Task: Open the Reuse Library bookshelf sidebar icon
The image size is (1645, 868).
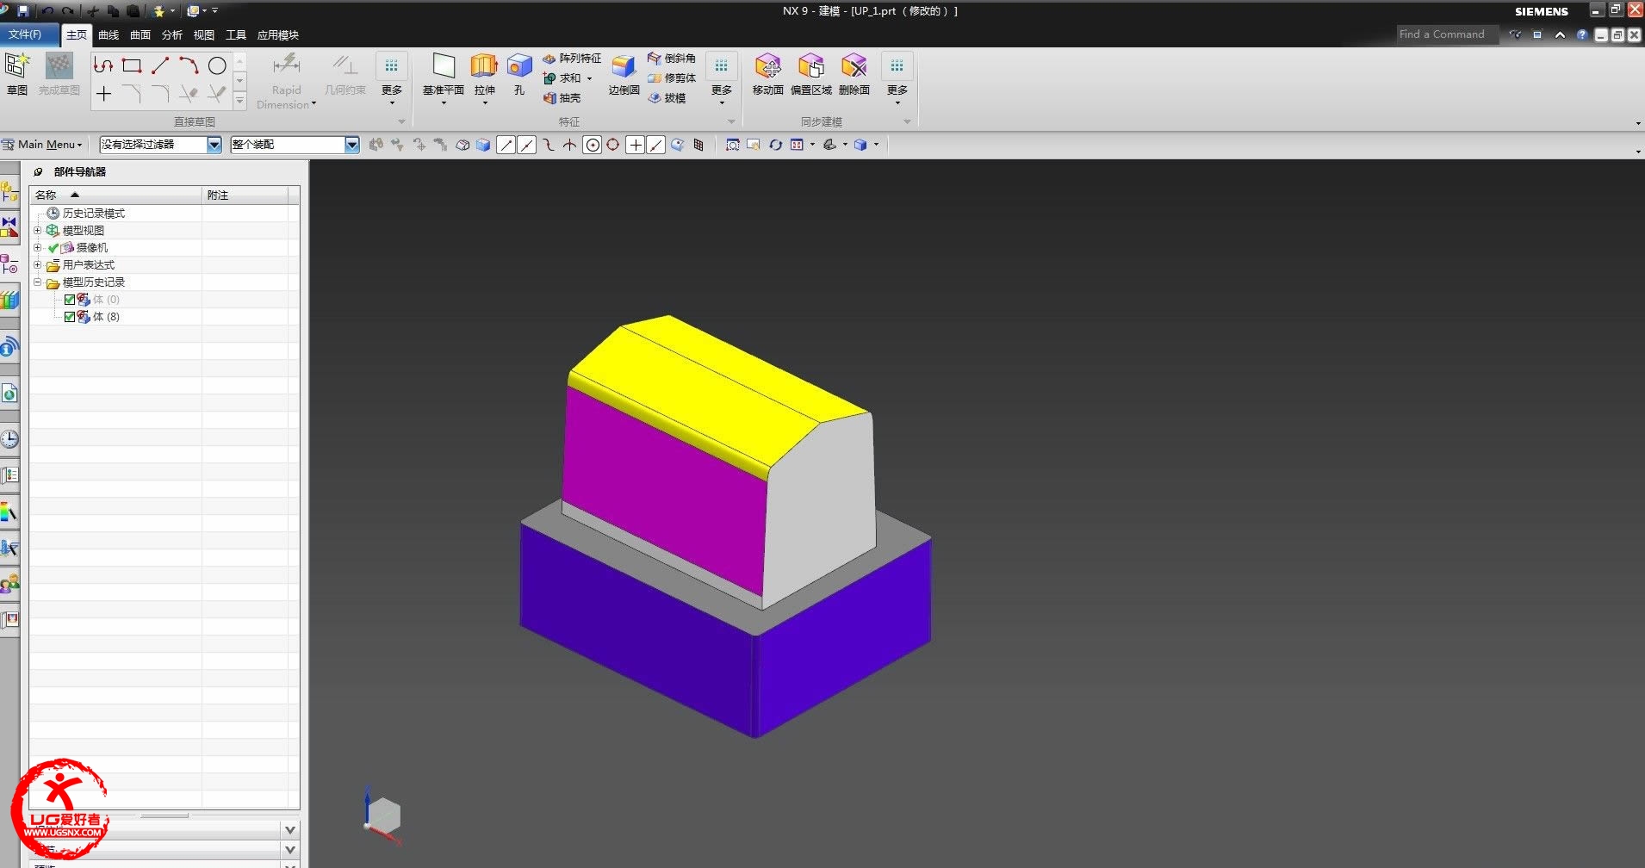Action: pyautogui.click(x=9, y=300)
